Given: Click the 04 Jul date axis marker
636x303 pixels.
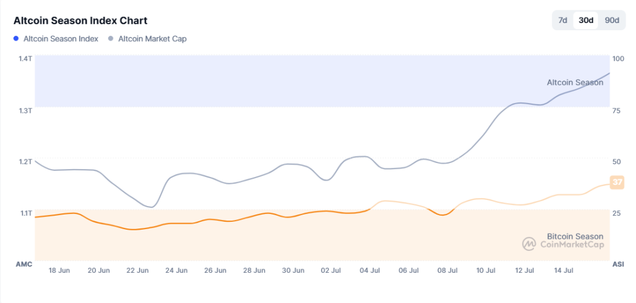Looking at the screenshot, I should coord(370,270).
